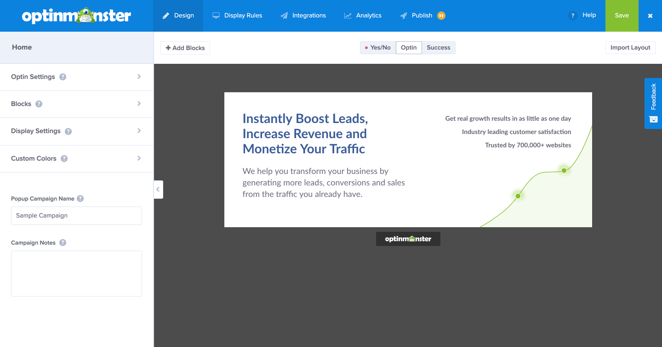The height and width of the screenshot is (347, 662).
Task: Go to the Integrations tab
Action: 303,16
